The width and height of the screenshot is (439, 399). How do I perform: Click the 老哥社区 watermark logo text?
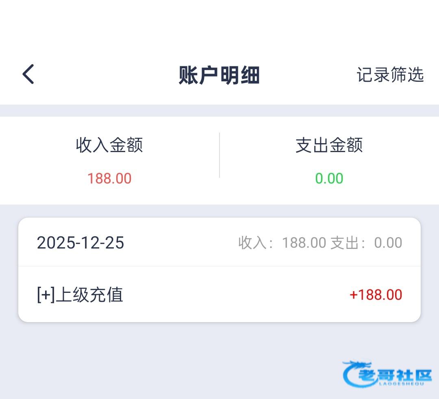pos(394,374)
